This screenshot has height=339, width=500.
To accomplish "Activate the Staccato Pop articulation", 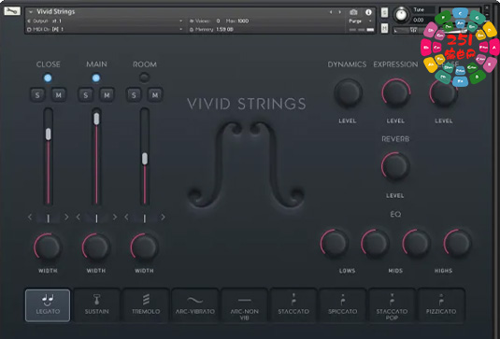I will coord(392,305).
